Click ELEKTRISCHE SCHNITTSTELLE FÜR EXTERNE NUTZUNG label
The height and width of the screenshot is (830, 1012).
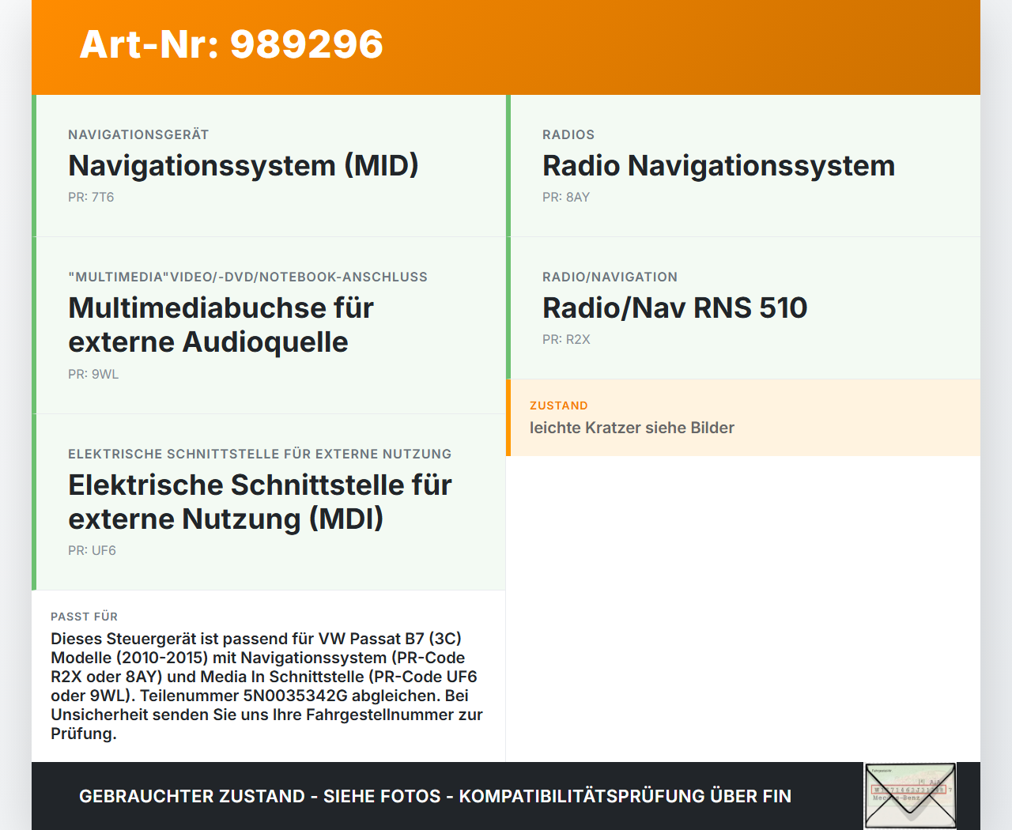pos(259,455)
